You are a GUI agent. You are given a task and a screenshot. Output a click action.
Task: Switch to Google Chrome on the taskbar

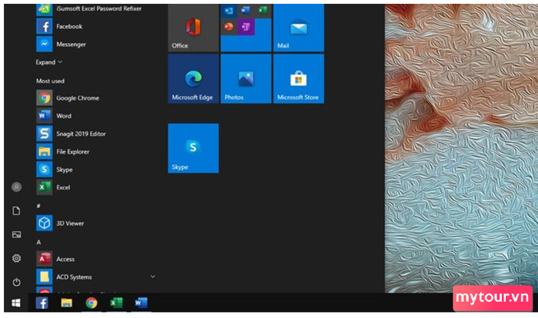(x=91, y=303)
